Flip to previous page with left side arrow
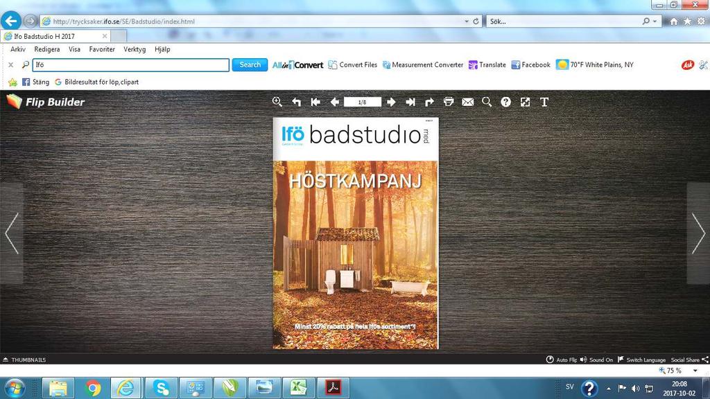This screenshot has height=399, width=710. click(x=11, y=233)
